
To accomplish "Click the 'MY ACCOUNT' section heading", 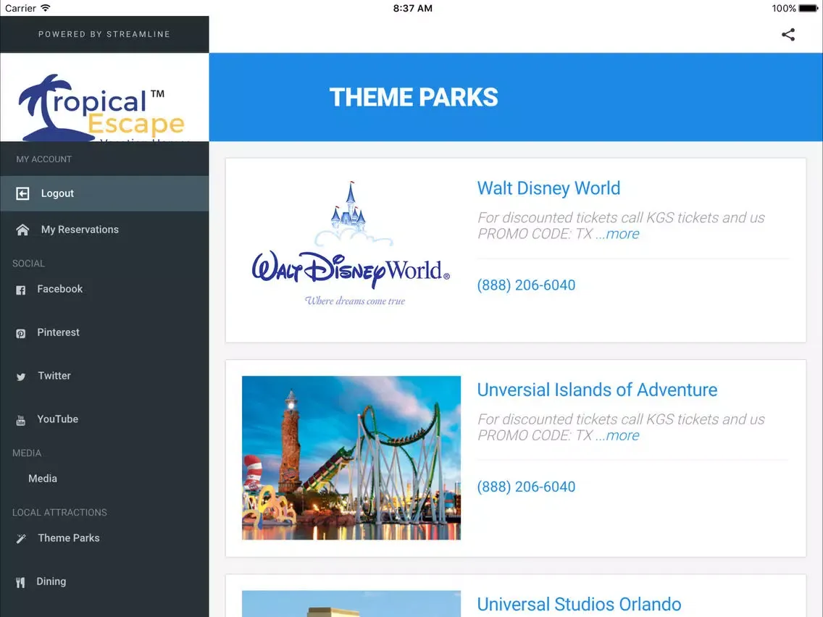I will 44,159.
